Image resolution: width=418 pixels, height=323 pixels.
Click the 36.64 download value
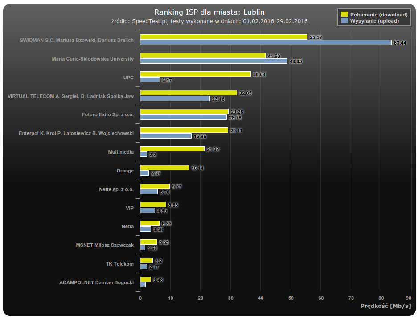coord(259,74)
